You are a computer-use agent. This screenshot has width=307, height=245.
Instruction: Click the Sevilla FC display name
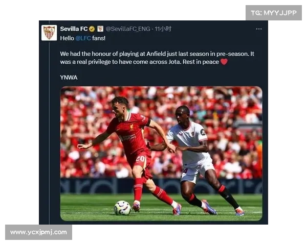point(74,29)
